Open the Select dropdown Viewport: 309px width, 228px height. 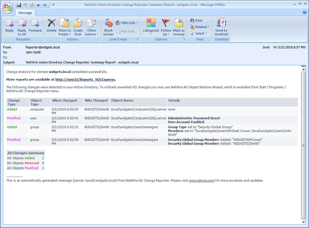198,34
